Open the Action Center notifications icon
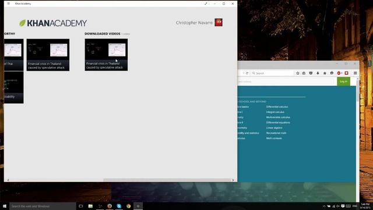The image size is (373, 210). tap(343, 206)
